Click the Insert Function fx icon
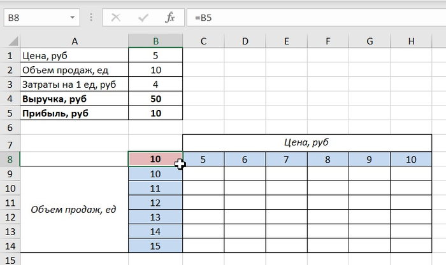446x265 pixels. (x=170, y=18)
